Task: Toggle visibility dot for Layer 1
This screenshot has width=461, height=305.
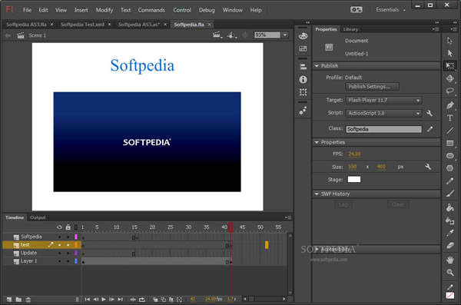Action: [x=59, y=261]
